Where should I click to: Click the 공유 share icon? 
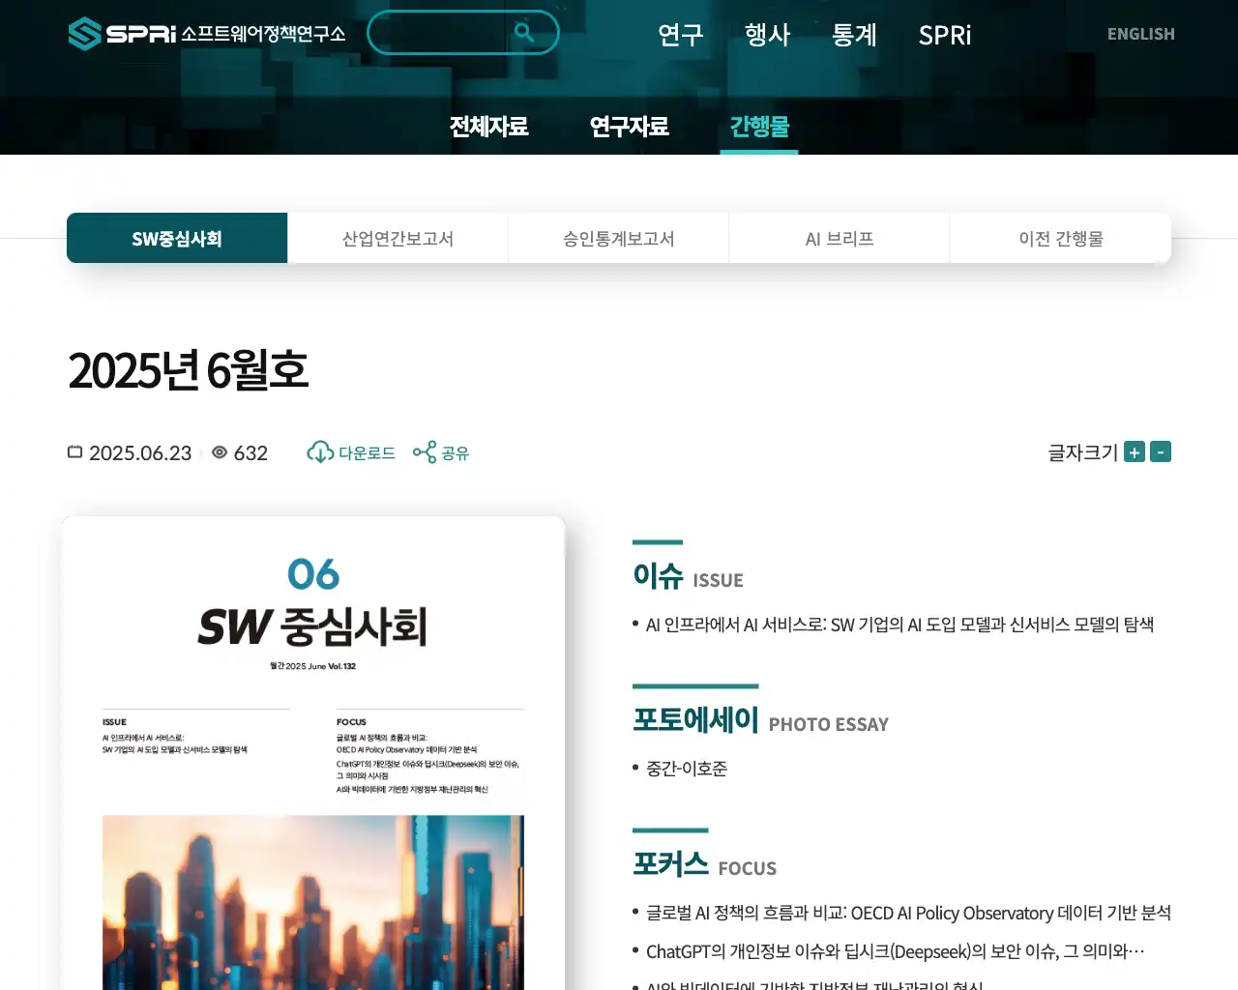425,452
